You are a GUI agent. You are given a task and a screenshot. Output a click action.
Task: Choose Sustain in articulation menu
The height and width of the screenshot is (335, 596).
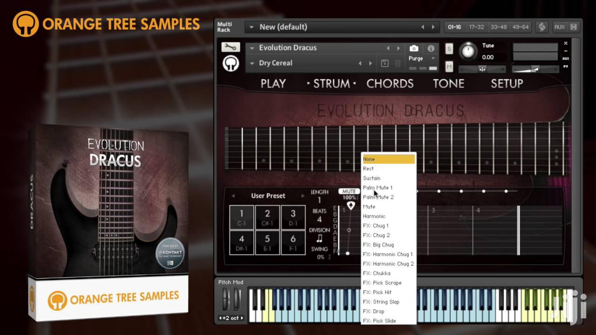(388, 178)
